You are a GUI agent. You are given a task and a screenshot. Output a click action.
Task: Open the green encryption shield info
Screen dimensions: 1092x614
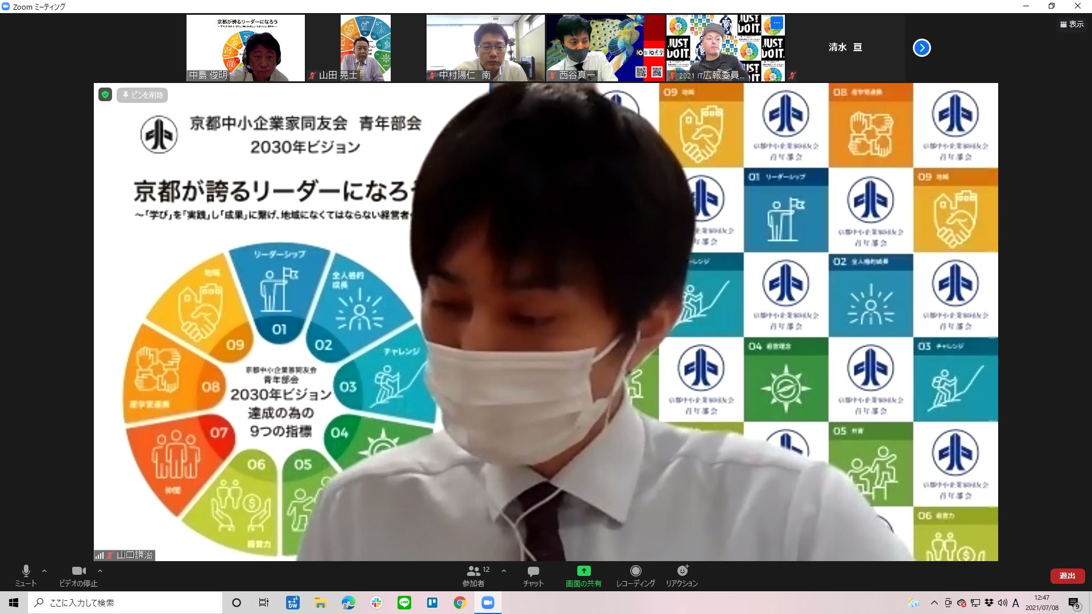click(x=105, y=94)
